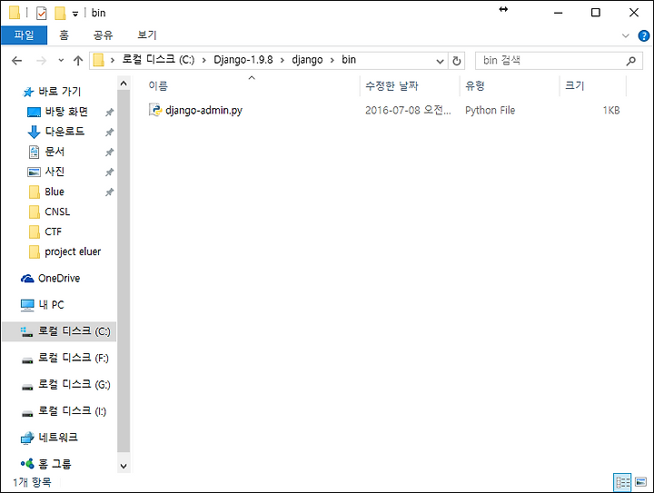The image size is (654, 493).
Task: Click the pin icon next to 다운로드
Action: tap(109, 133)
